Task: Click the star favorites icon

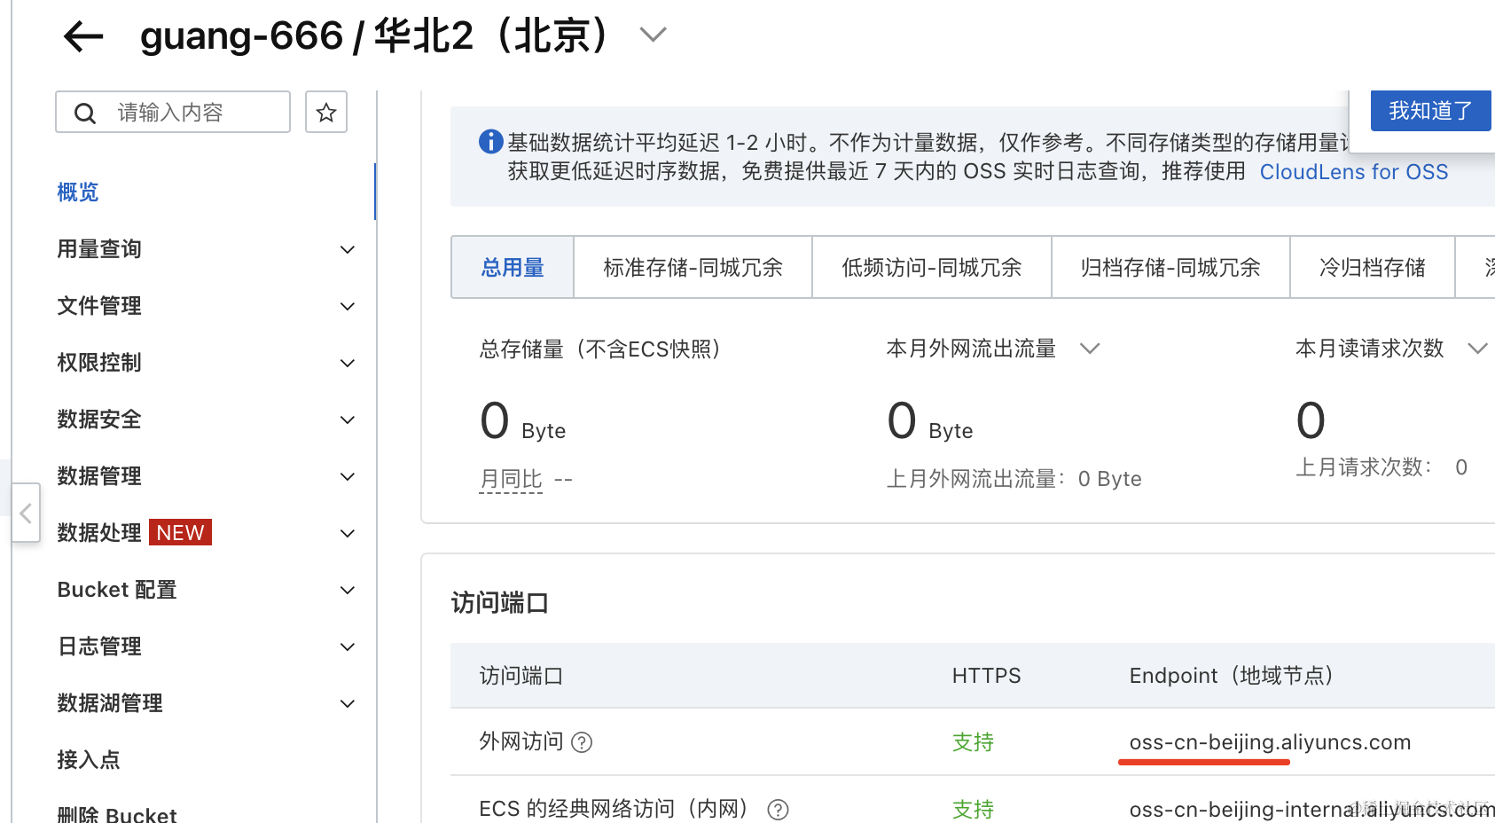Action: click(326, 113)
